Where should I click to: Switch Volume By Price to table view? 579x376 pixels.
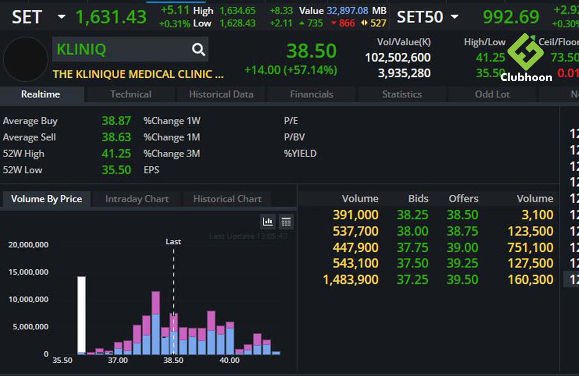pos(286,221)
